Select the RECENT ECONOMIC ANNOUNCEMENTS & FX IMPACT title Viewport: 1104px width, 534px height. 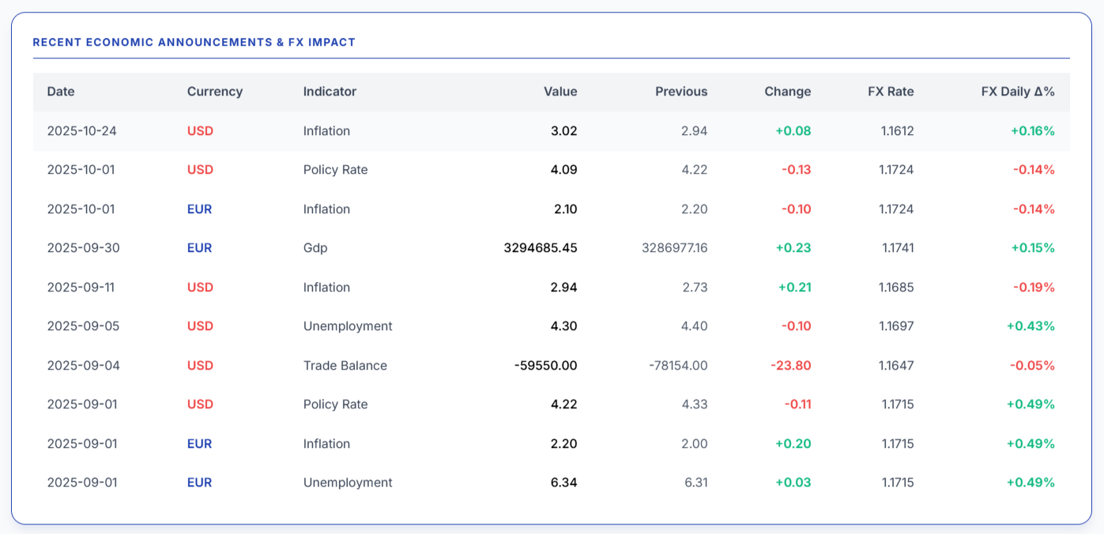pyautogui.click(x=194, y=42)
